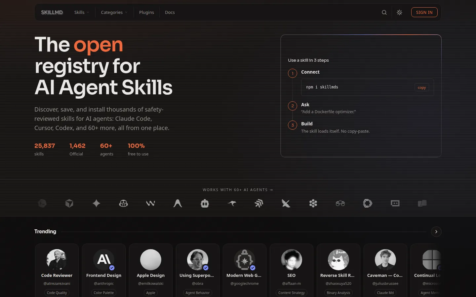Visit the @alirezarezvani author profile
476x297 pixels.
click(x=57, y=283)
